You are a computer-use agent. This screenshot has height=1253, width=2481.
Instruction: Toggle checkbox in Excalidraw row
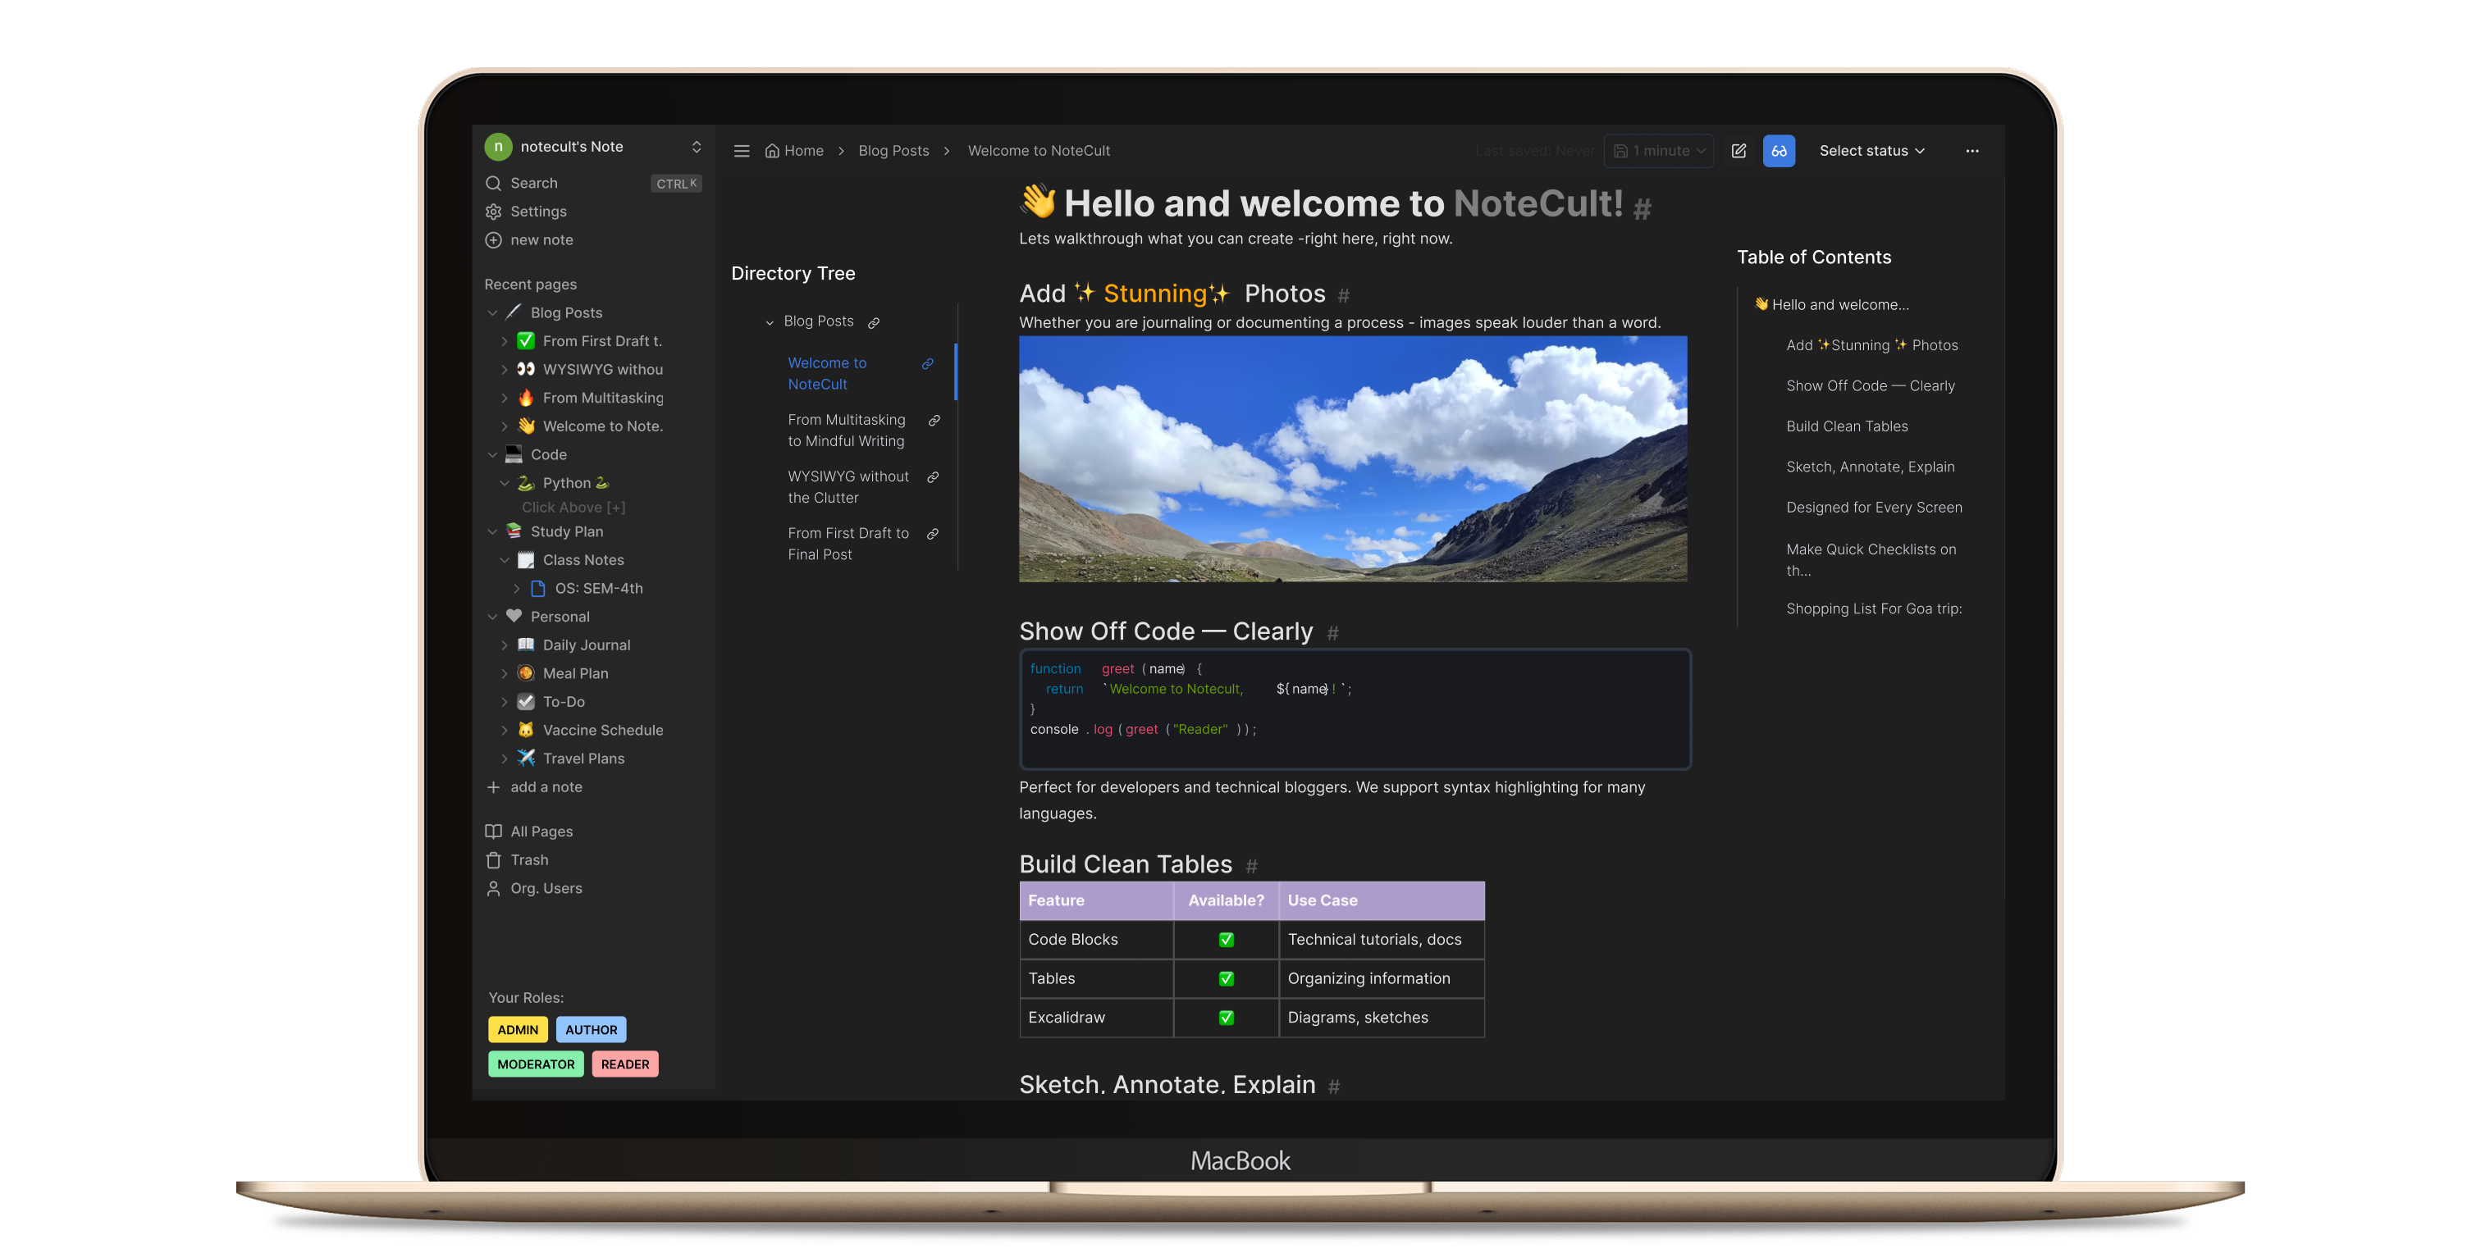(x=1226, y=1017)
